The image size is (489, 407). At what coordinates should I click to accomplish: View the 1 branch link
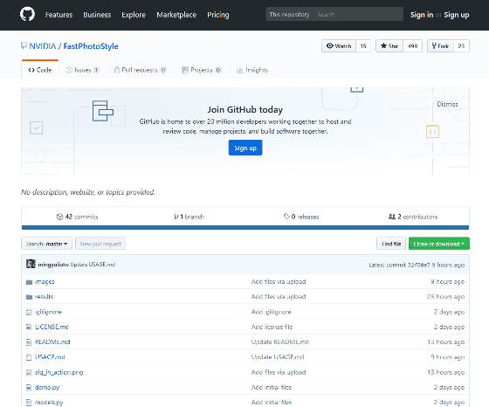pyautogui.click(x=189, y=217)
